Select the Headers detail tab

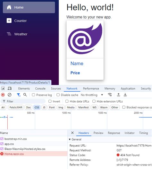tap(84, 133)
